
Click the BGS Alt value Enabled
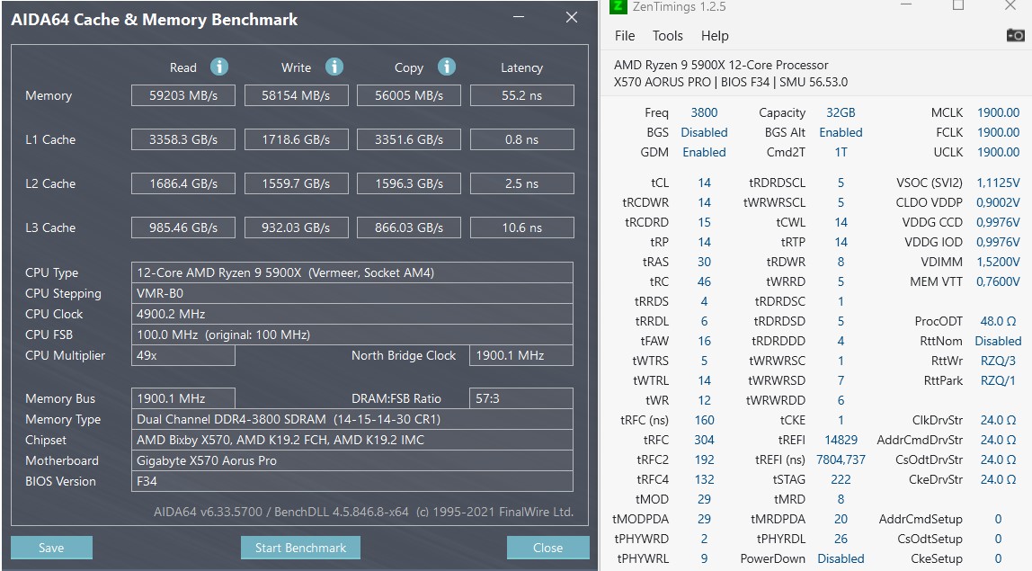coord(841,132)
